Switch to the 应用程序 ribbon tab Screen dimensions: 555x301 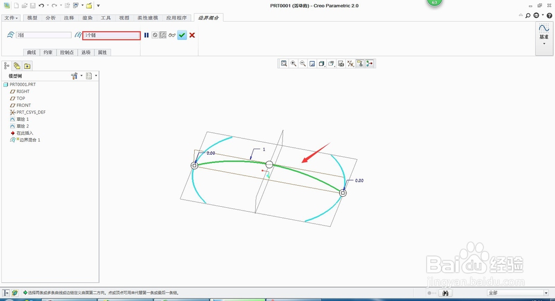click(176, 18)
